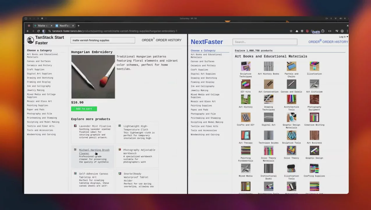The height and width of the screenshot is (210, 371).
Task: Switch to the Matte varnish browser tab
Action: pos(43,26)
